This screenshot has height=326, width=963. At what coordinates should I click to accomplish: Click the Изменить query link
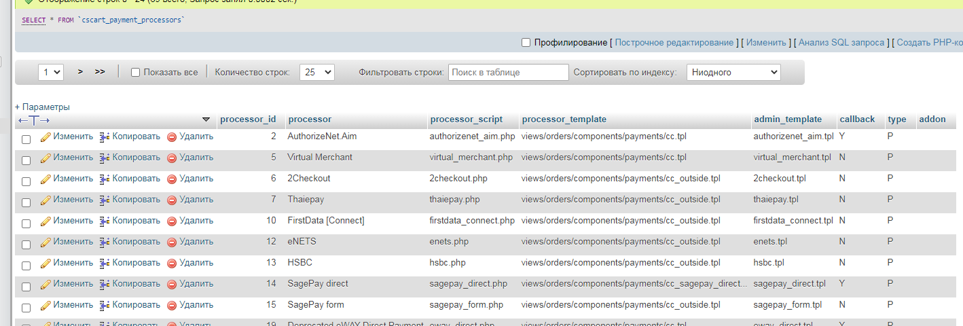766,42
